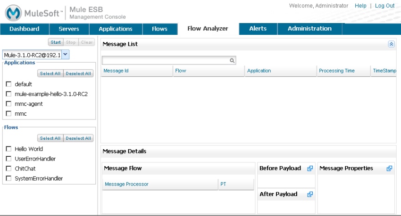
Task: Click the Message Processor column header
Action: pos(160,184)
